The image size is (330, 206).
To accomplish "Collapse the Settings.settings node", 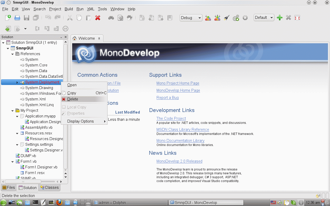I will tap(17, 144).
